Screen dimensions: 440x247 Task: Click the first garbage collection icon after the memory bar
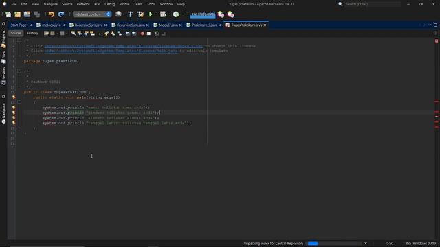pos(221,14)
